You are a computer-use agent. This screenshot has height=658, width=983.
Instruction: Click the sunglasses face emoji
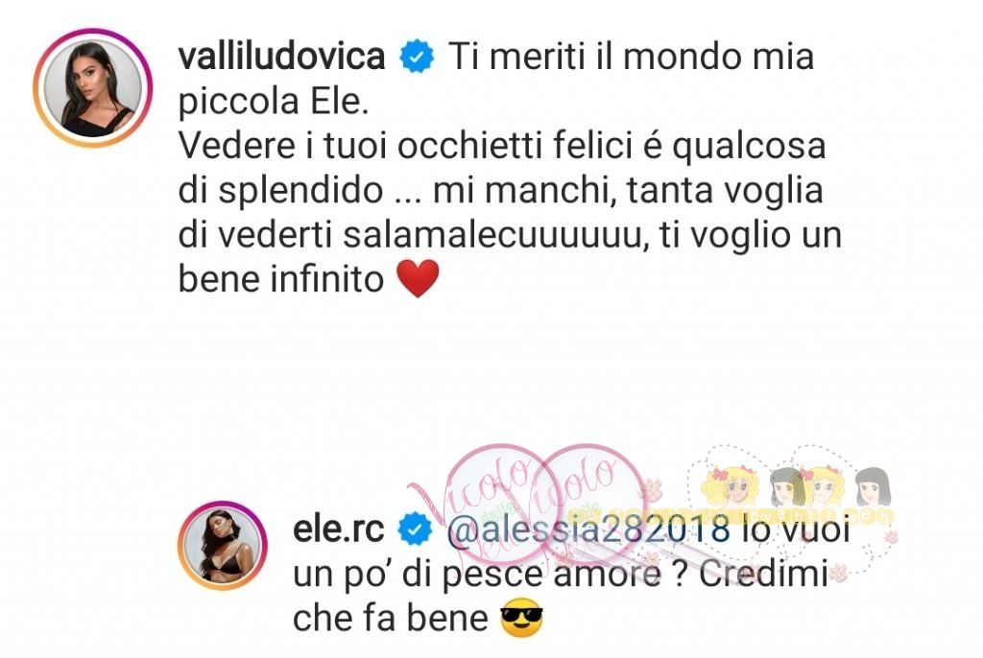coord(521,618)
